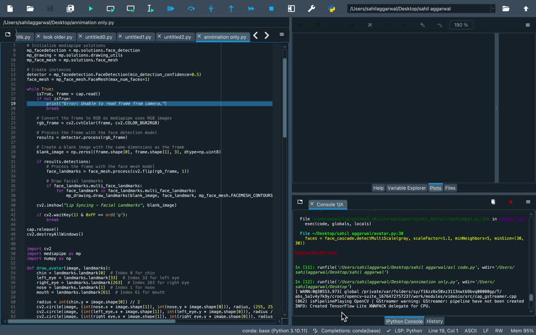Image resolution: width=536 pixels, height=335 pixels.
Task: Click debugger step return up-arrow icon
Action: [x=231, y=8]
